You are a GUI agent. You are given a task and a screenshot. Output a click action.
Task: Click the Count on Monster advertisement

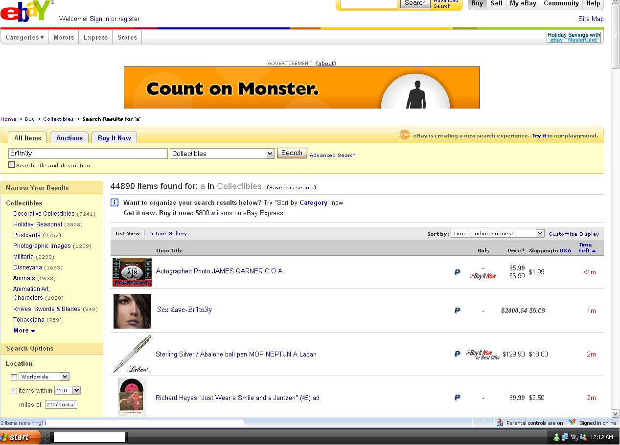tap(301, 88)
